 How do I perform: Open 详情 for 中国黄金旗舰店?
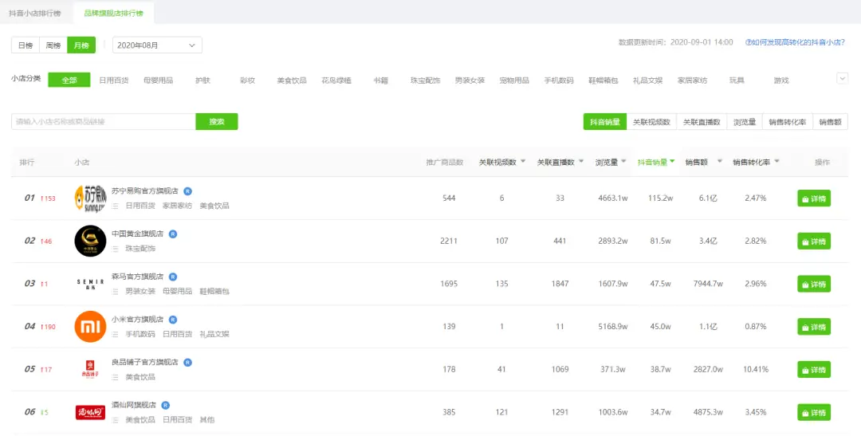coord(814,241)
